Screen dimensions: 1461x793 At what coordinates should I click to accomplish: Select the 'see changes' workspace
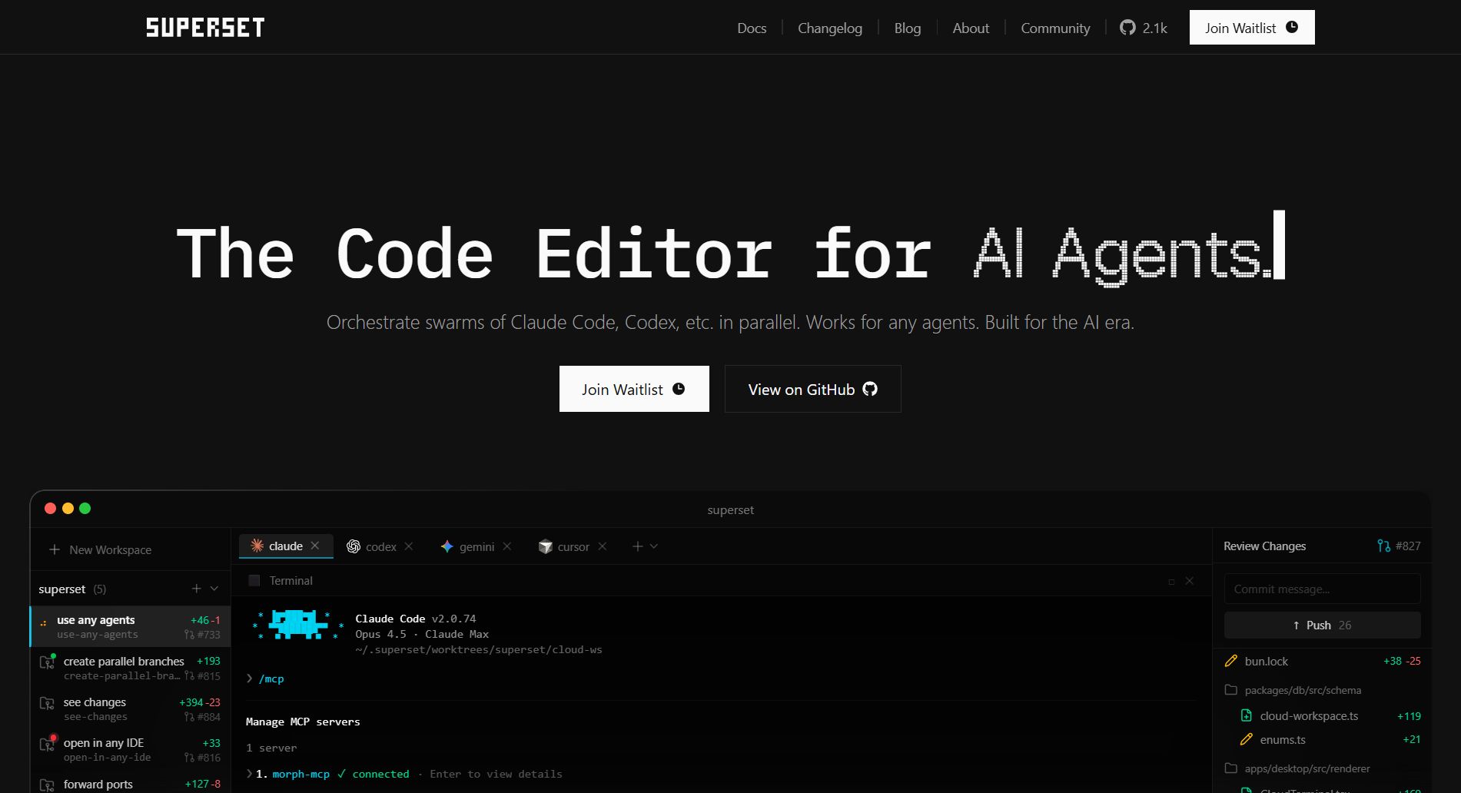131,708
